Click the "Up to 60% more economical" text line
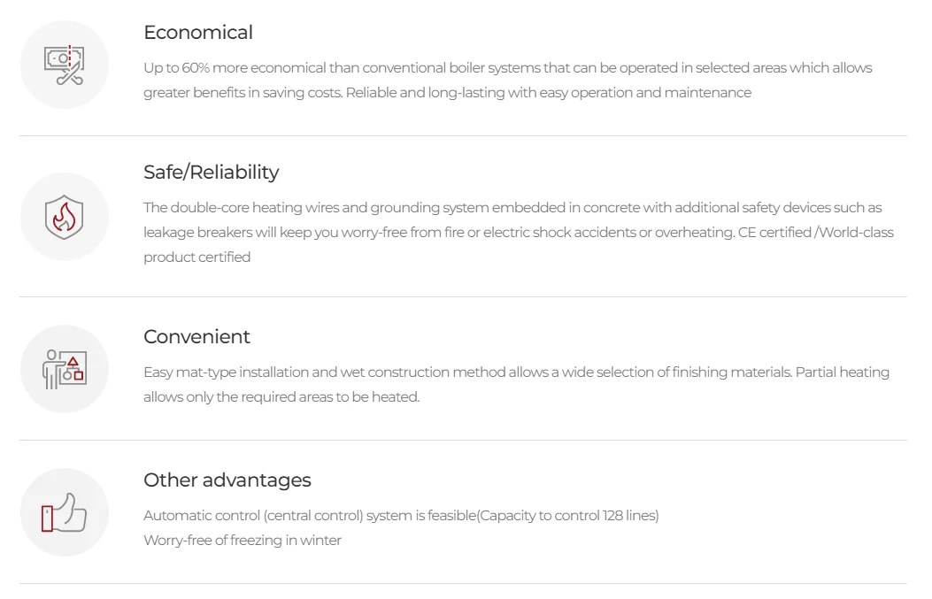The image size is (932, 599). pos(507,68)
